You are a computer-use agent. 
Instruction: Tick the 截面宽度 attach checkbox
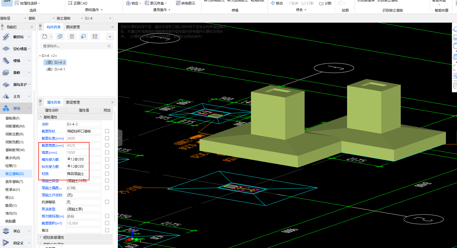tap(107, 145)
